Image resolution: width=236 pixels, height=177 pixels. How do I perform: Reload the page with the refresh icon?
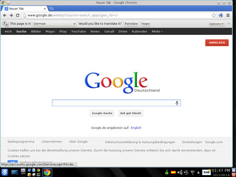tap(17, 15)
